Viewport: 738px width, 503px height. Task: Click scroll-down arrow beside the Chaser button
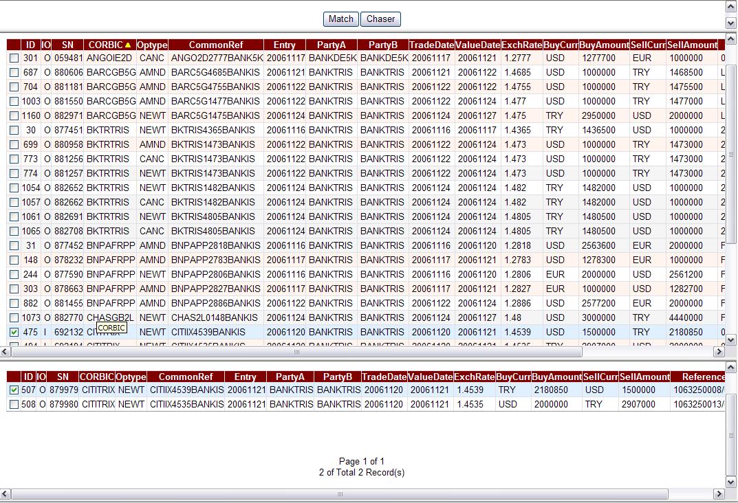[731, 23]
